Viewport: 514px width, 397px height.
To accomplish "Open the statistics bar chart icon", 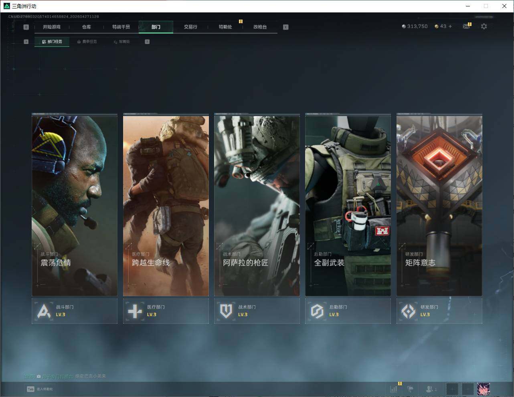I will pyautogui.click(x=394, y=389).
